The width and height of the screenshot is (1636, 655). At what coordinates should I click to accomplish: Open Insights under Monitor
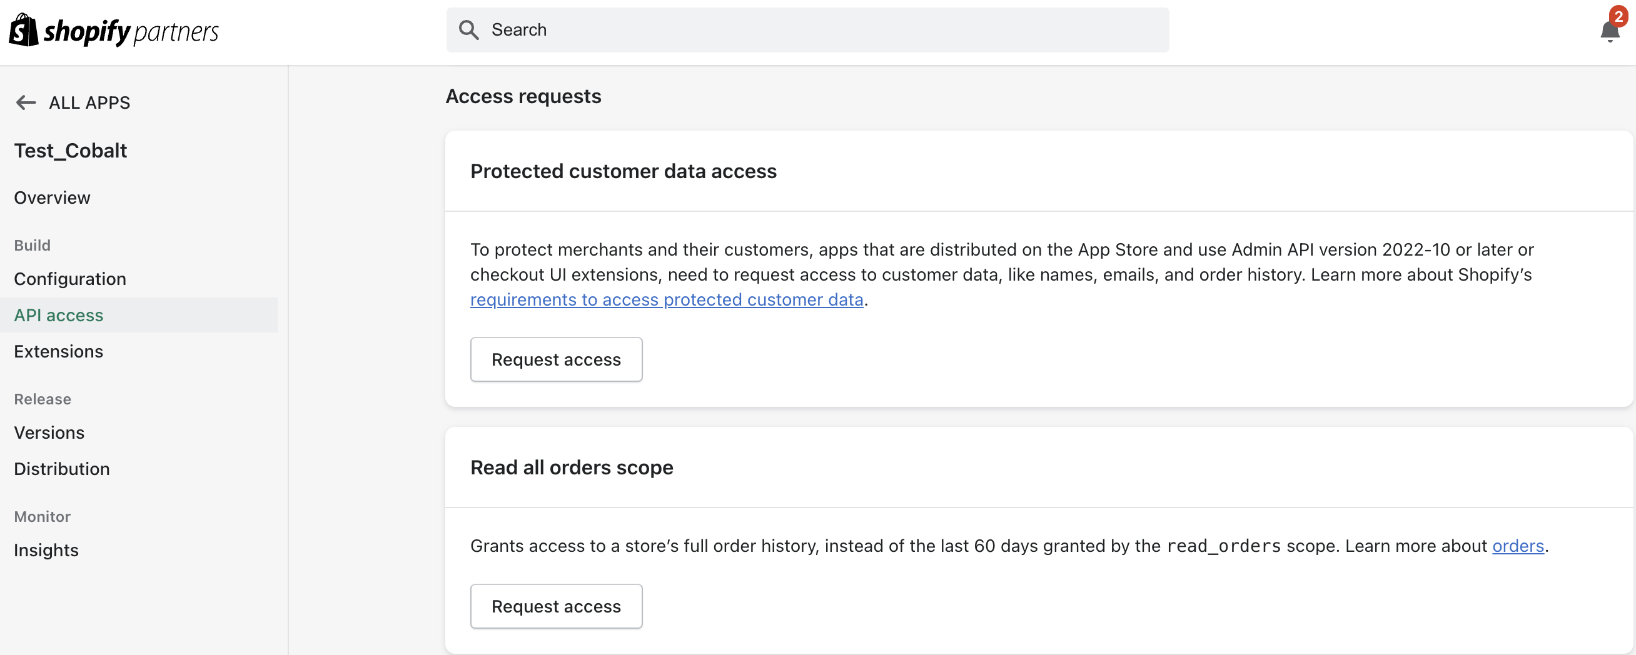pos(46,549)
